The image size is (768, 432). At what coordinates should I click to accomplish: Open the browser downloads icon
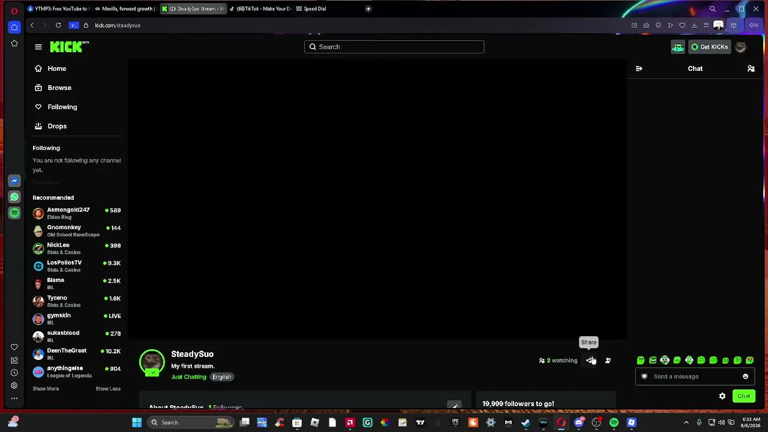(x=694, y=25)
